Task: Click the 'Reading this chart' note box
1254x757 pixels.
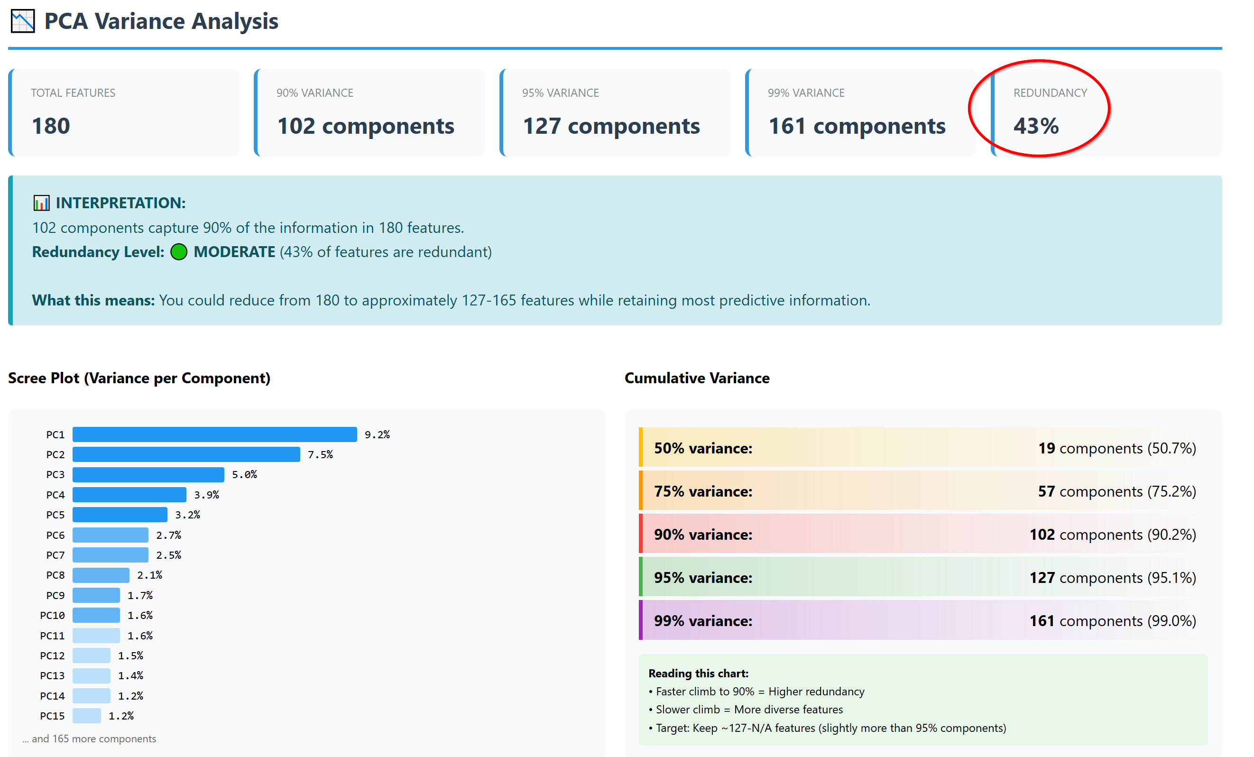Action: point(922,700)
